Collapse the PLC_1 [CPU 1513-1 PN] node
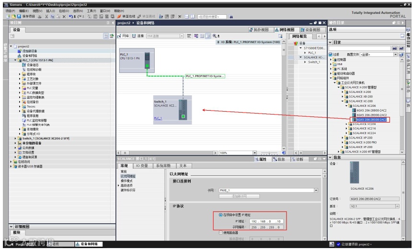The width and height of the screenshot is (413, 250). click(15, 60)
